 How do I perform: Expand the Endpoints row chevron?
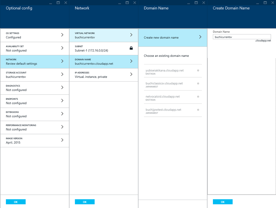[x=62, y=100]
